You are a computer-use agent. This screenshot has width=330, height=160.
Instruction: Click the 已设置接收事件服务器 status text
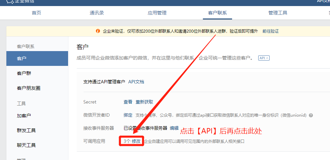(145, 128)
